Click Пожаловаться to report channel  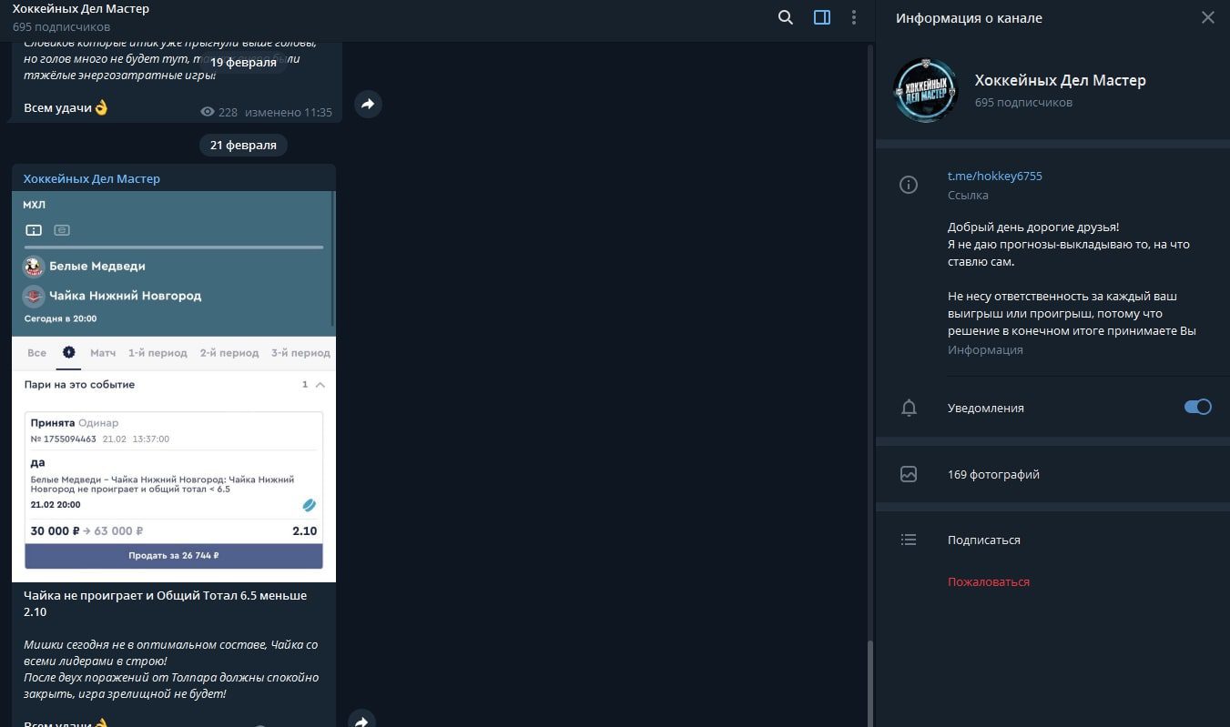(988, 581)
